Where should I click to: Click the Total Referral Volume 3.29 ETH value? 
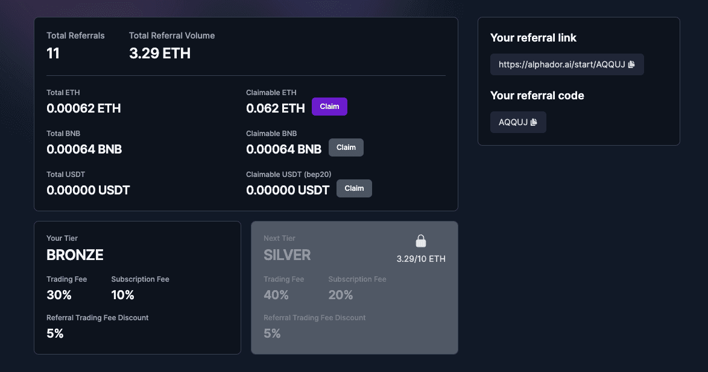160,53
